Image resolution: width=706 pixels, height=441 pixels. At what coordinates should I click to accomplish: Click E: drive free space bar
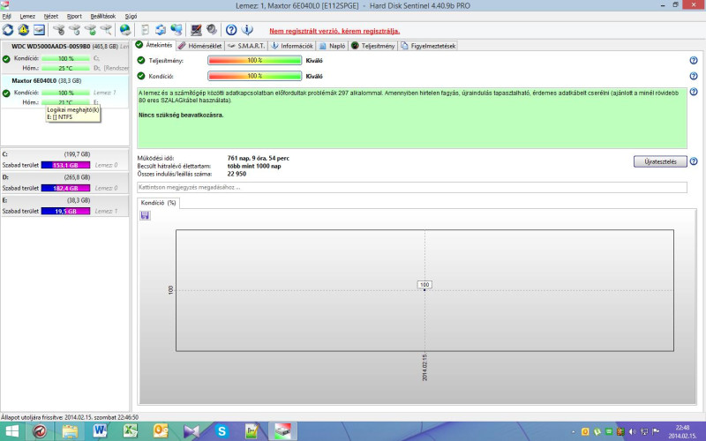pos(65,211)
